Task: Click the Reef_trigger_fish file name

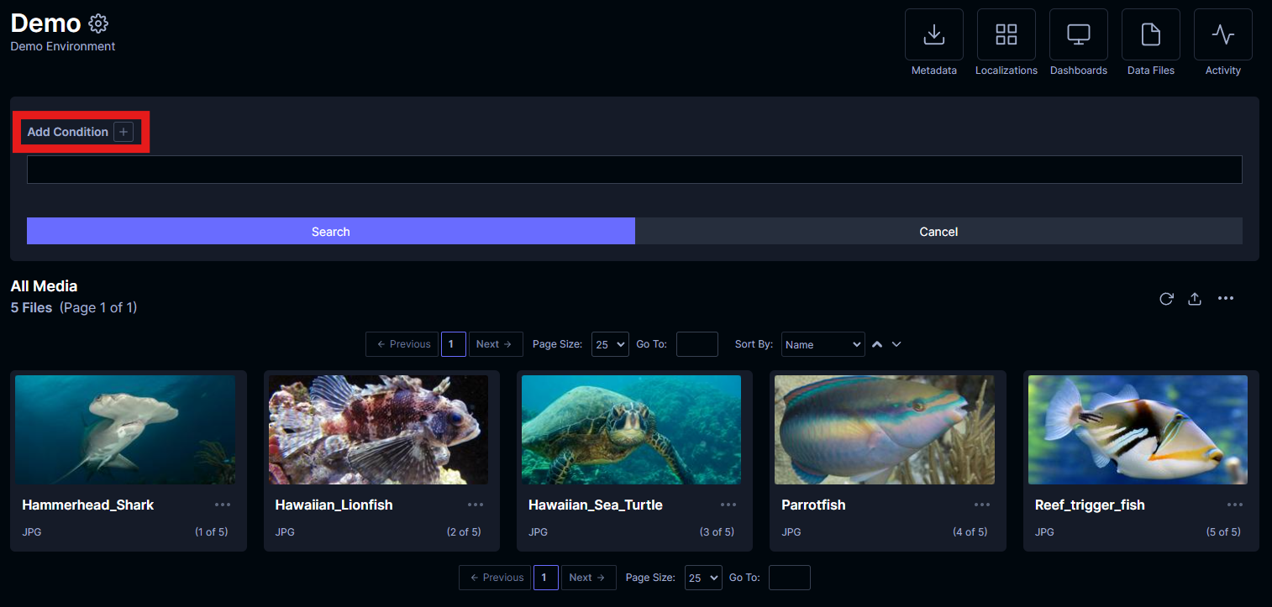Action: point(1090,505)
